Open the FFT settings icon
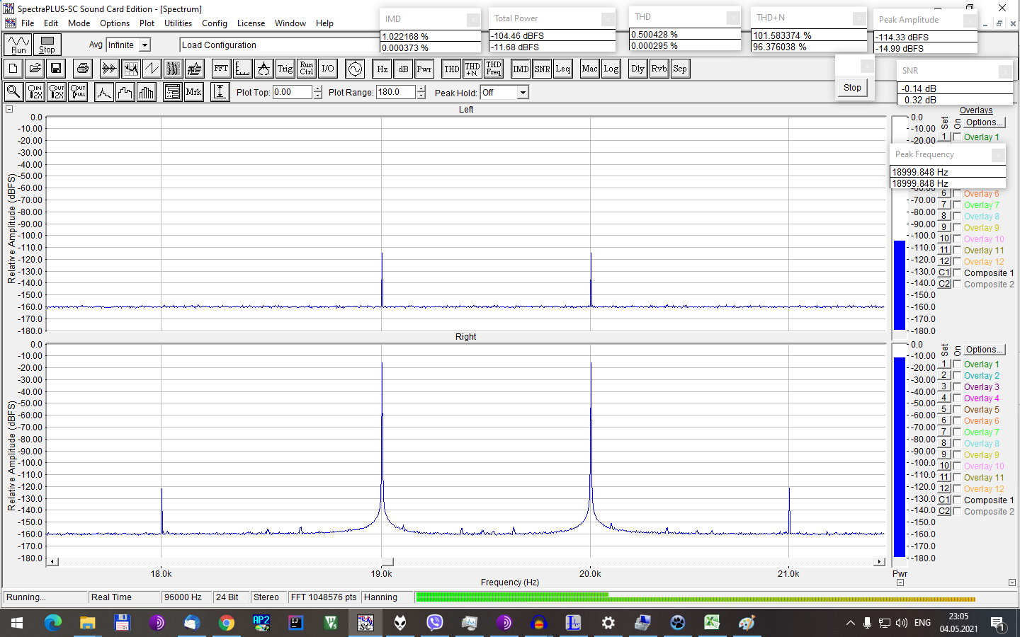Screen dimensions: 1020x637 (221, 69)
